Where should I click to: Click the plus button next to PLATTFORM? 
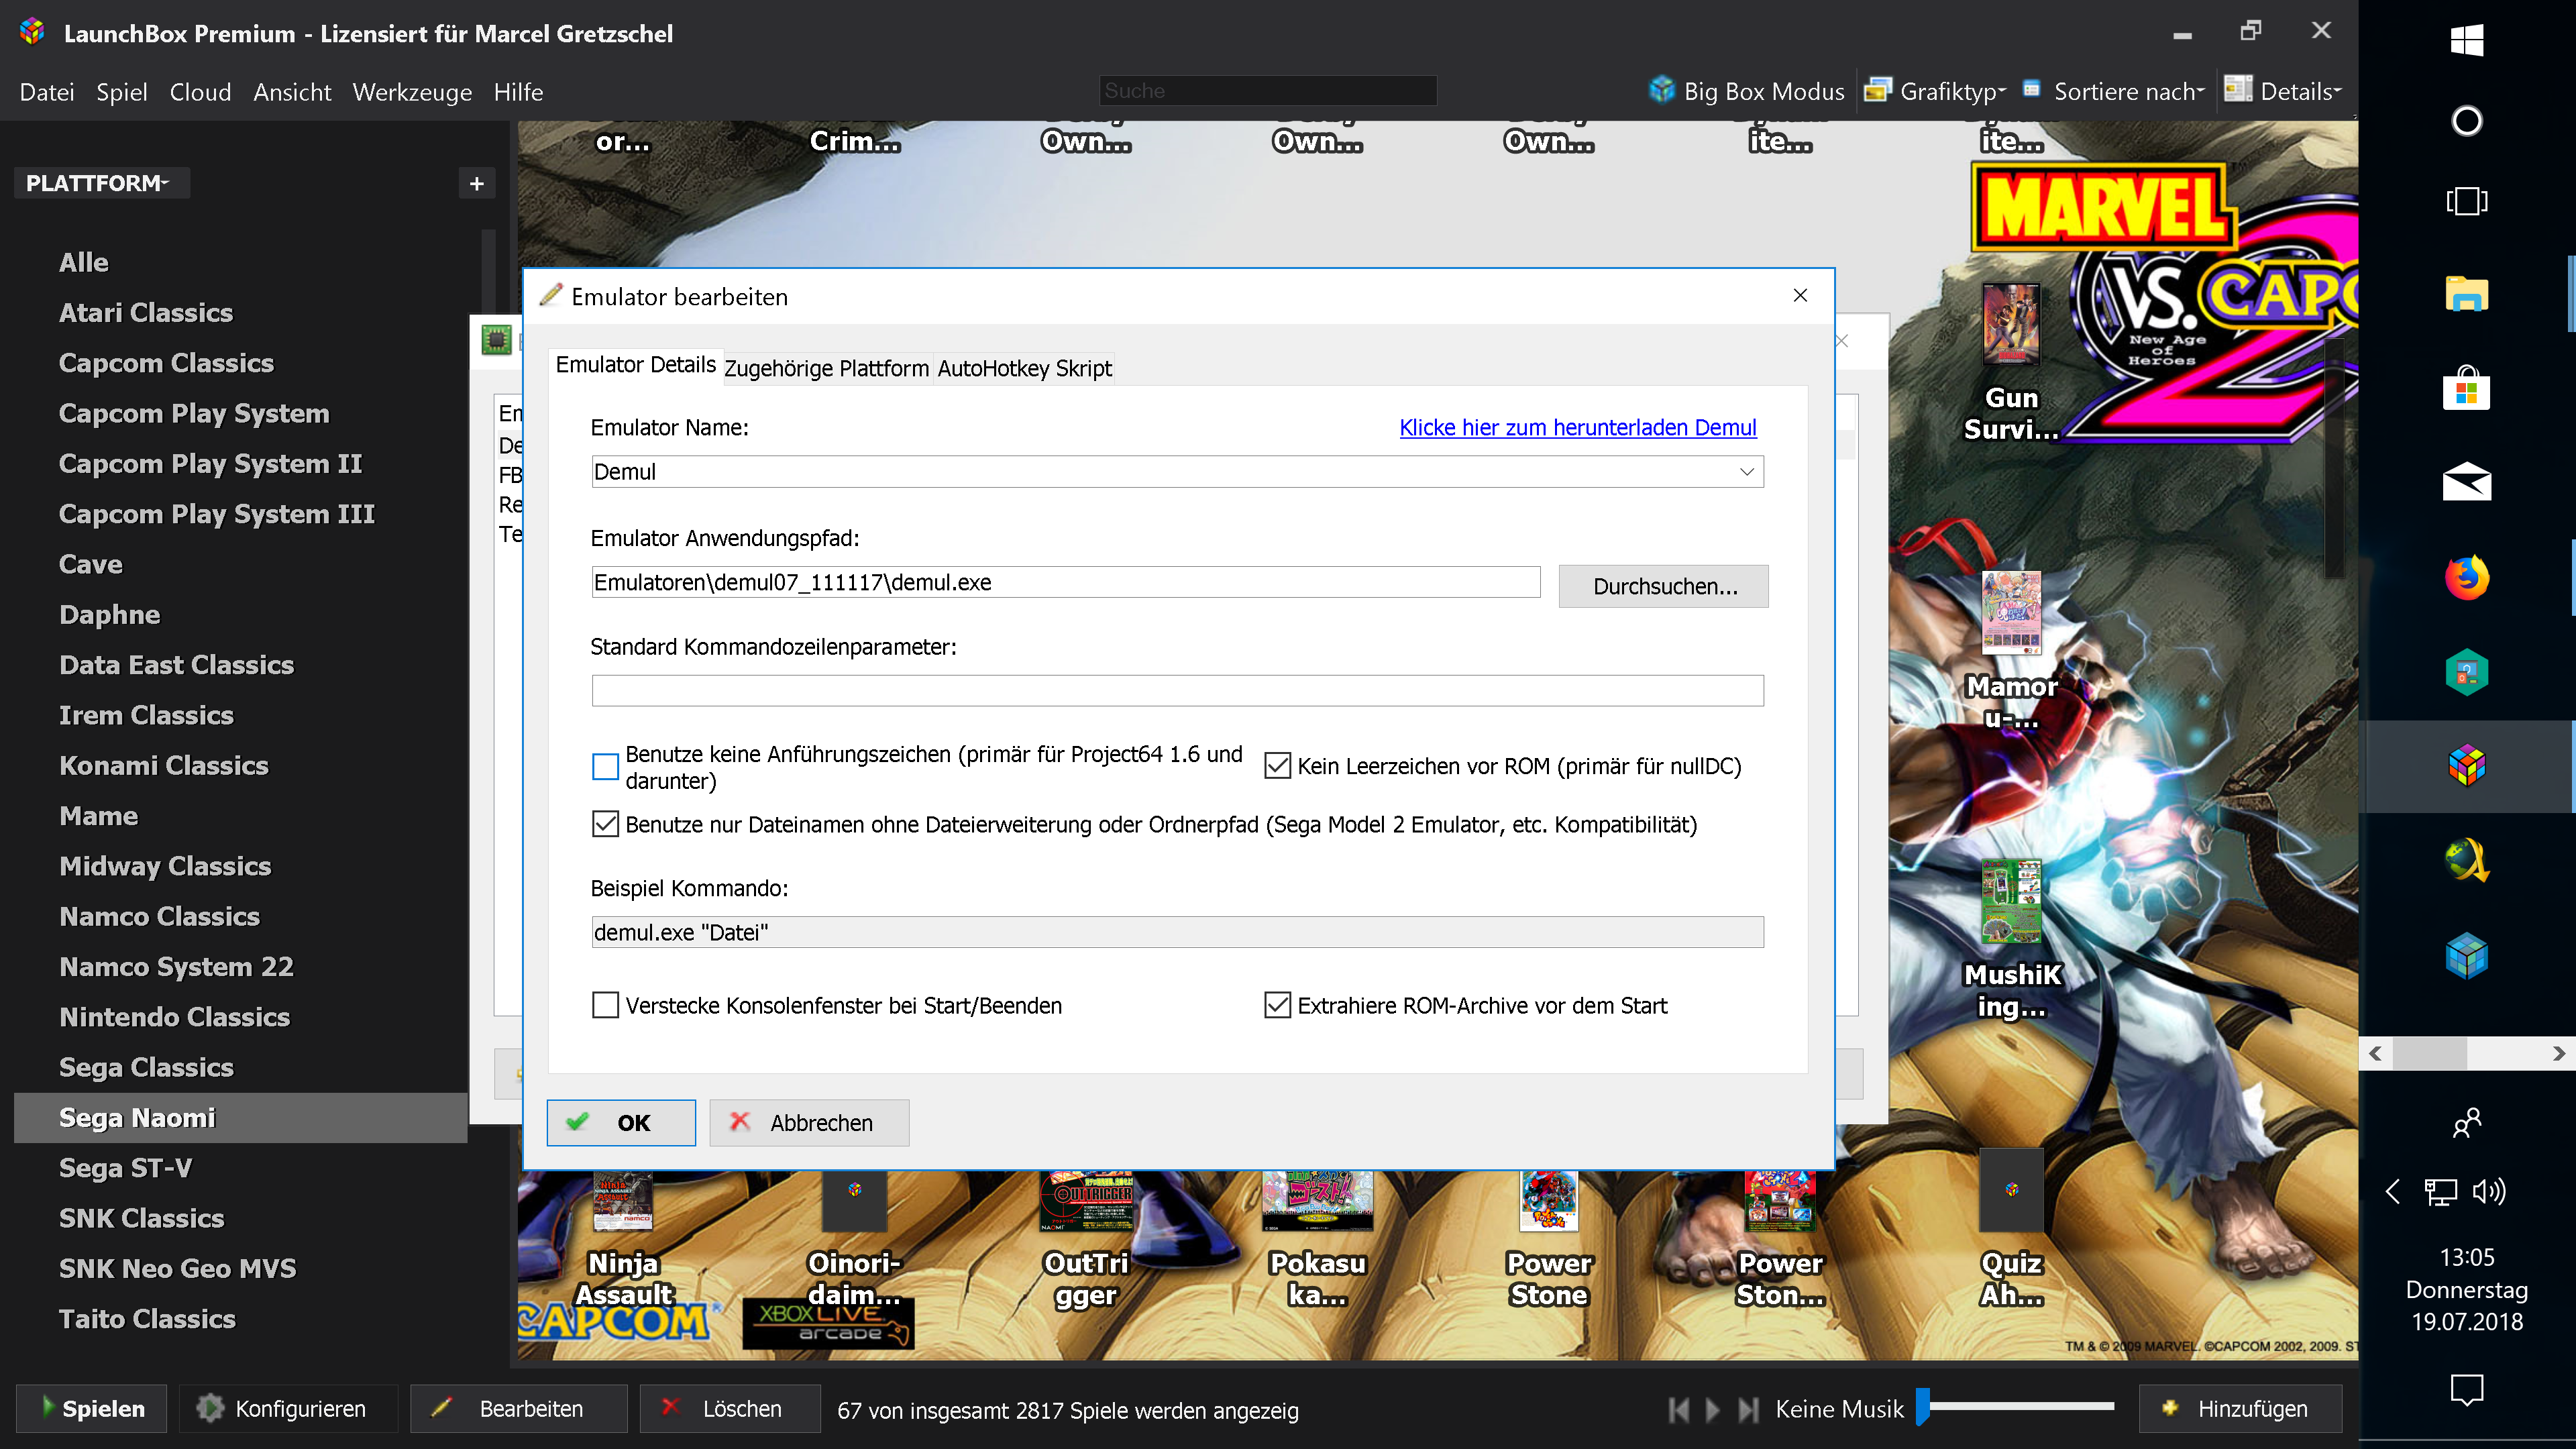tap(477, 183)
